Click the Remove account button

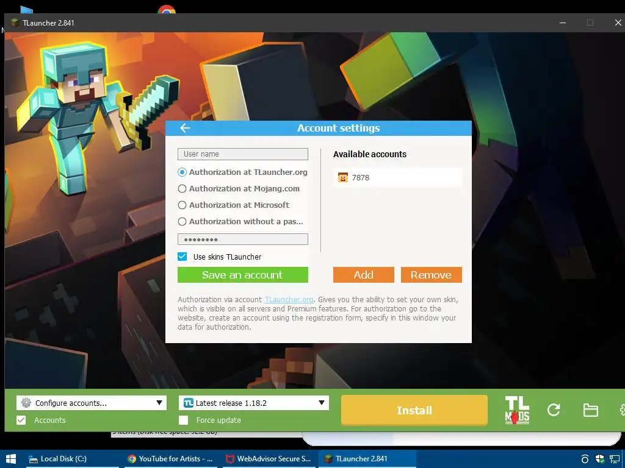click(x=432, y=275)
